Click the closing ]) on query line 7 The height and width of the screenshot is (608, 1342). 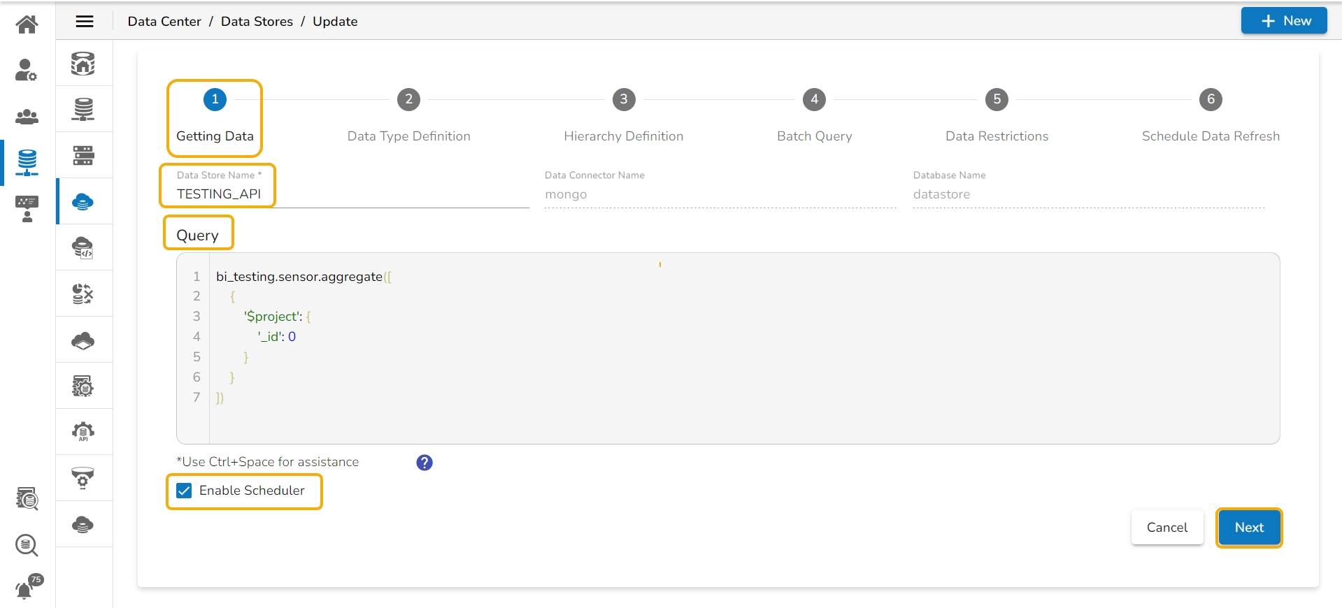(x=220, y=398)
